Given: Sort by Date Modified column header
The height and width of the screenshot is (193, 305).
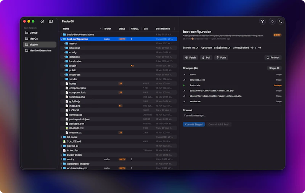Looking at the screenshot, I should pos(163,29).
